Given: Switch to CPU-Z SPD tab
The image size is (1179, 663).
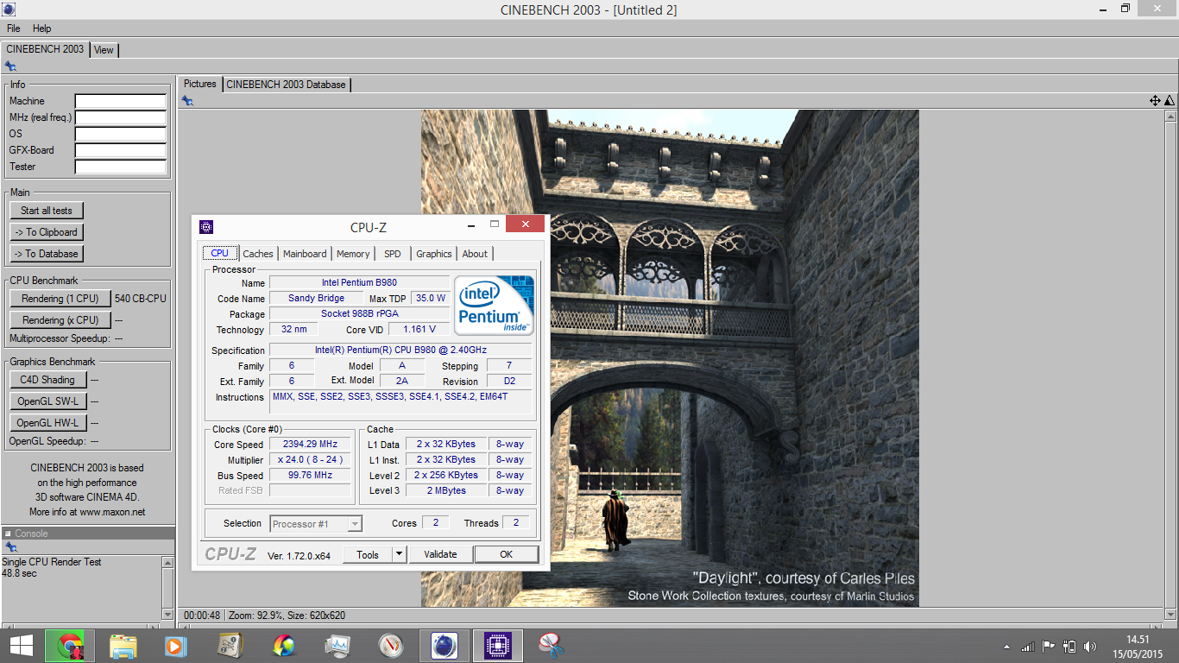Looking at the screenshot, I should pos(393,254).
